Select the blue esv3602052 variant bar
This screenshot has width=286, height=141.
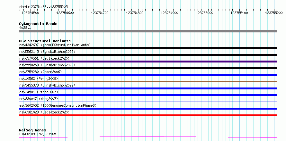[148, 109]
